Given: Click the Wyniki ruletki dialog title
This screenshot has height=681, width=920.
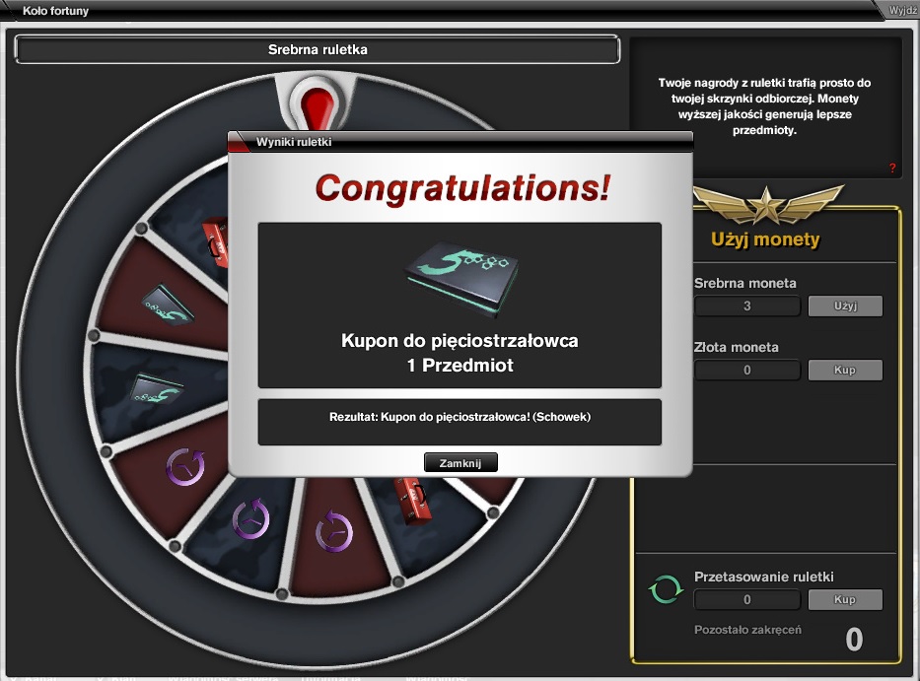Looking at the screenshot, I should coord(294,142).
